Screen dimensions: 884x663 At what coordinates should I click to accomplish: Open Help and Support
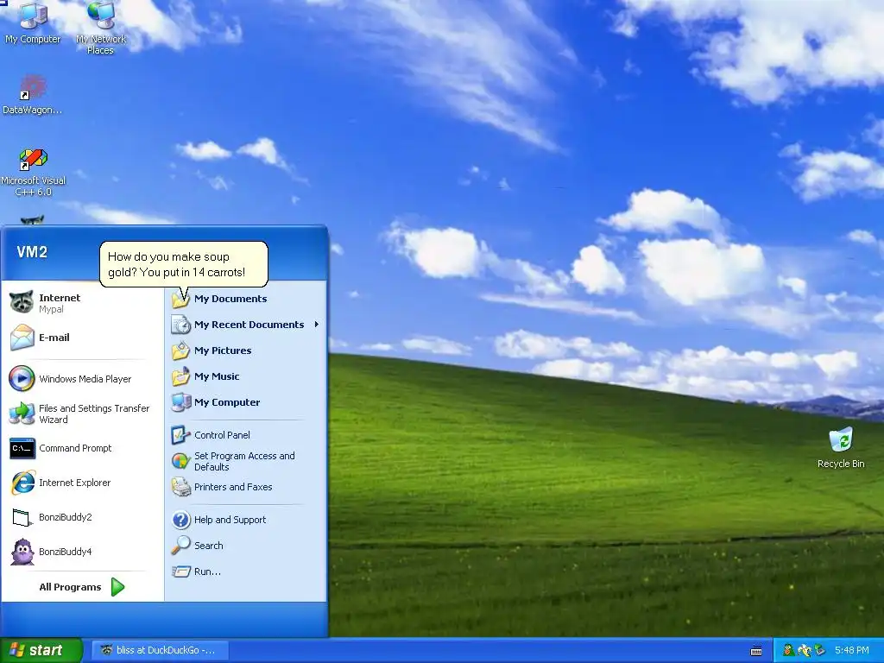click(246, 520)
